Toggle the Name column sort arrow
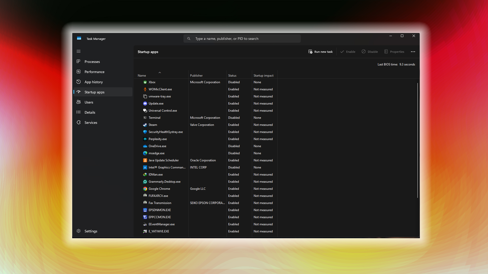Screen dimensions: 488x274 pyautogui.click(x=160, y=73)
